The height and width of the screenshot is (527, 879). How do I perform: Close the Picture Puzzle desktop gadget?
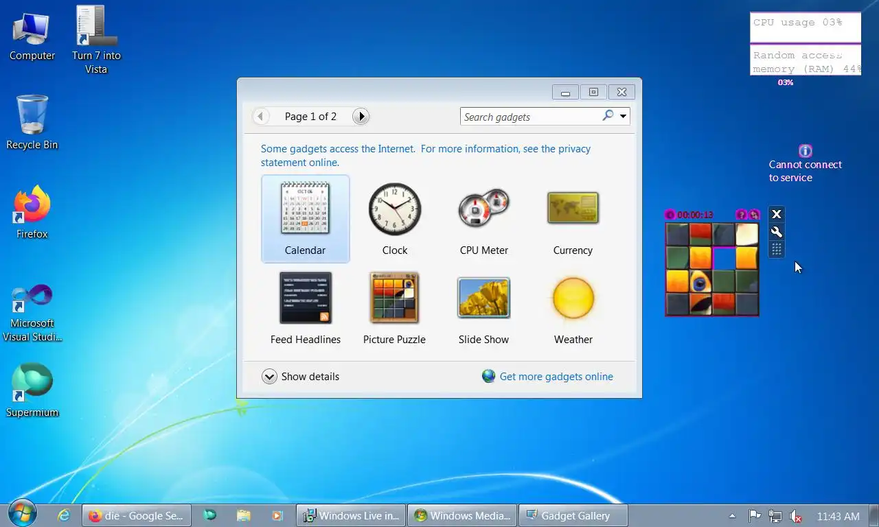(x=777, y=215)
